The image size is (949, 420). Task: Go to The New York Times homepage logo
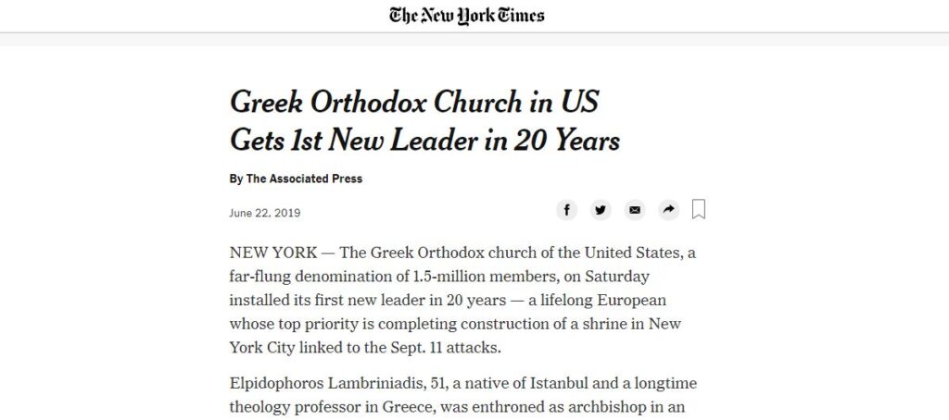click(x=467, y=16)
